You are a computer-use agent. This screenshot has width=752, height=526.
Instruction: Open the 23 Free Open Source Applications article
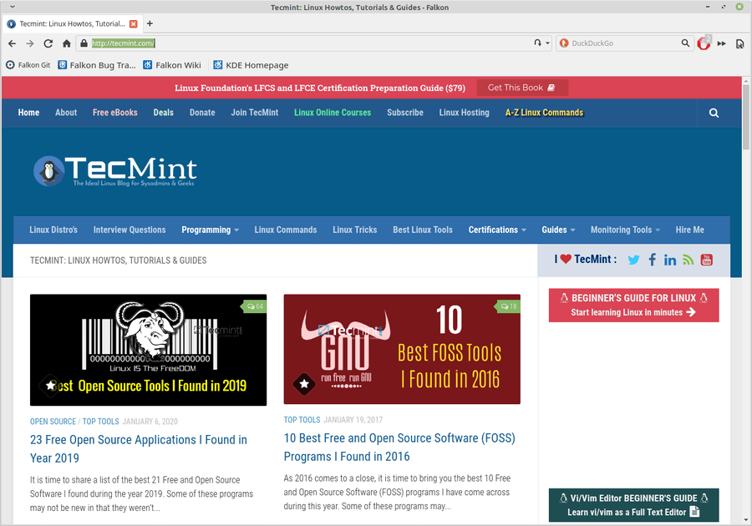coord(139,449)
